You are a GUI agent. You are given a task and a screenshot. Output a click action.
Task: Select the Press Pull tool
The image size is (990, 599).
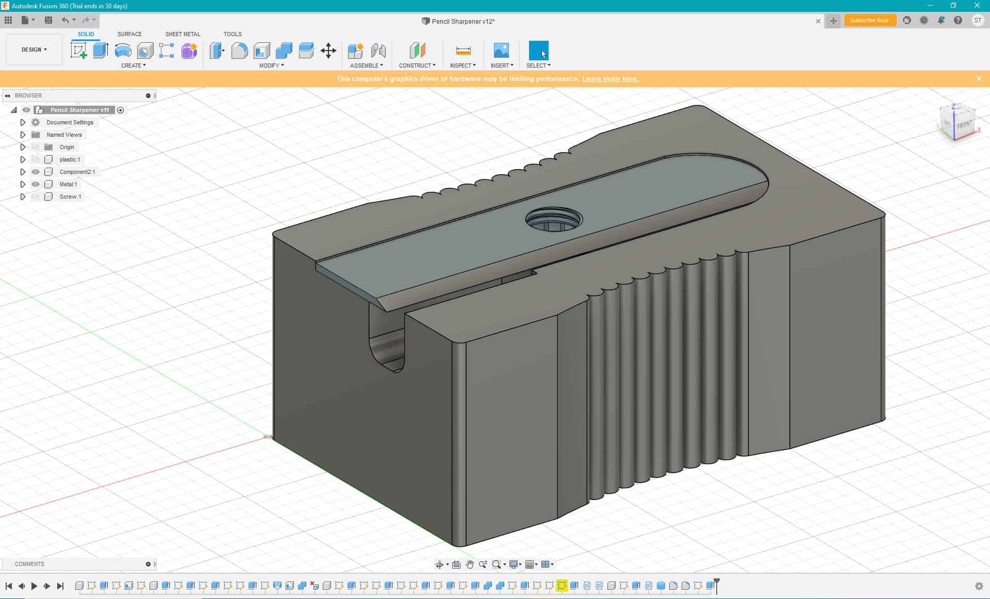tap(217, 51)
